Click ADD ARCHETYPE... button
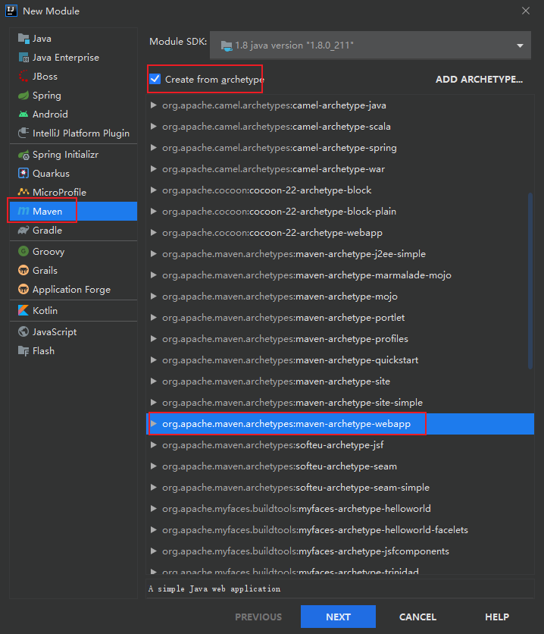The width and height of the screenshot is (544, 634). point(479,79)
